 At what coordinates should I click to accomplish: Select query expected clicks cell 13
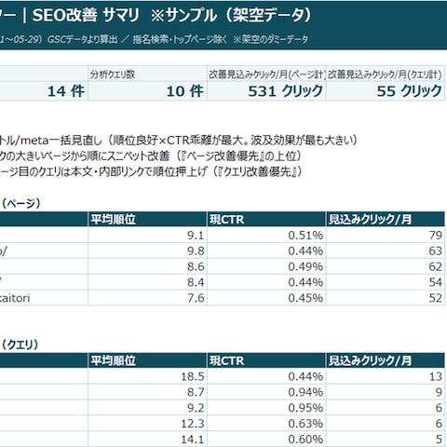(x=386, y=376)
